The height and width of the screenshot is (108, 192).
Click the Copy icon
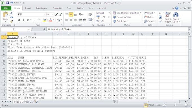(11, 17)
